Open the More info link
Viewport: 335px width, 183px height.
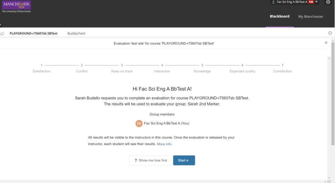tap(164, 144)
